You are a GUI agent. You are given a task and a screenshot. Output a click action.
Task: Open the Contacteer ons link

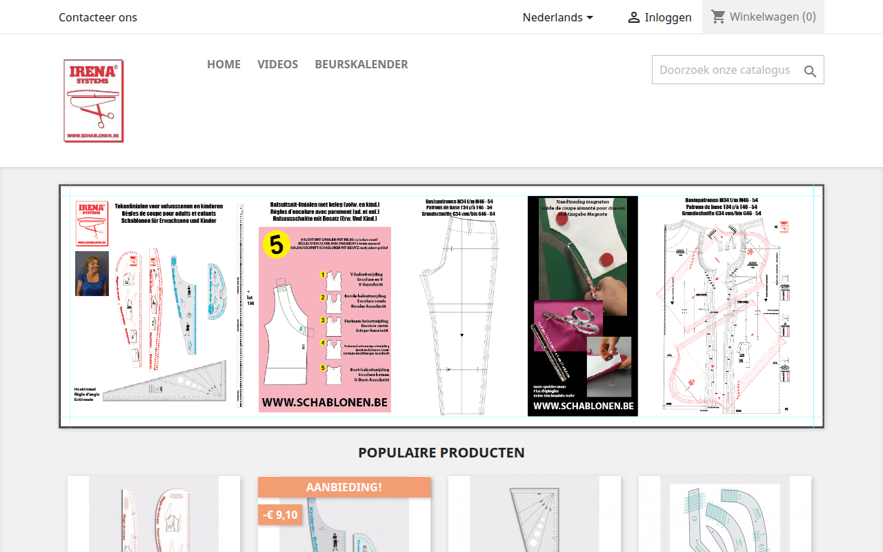click(98, 17)
